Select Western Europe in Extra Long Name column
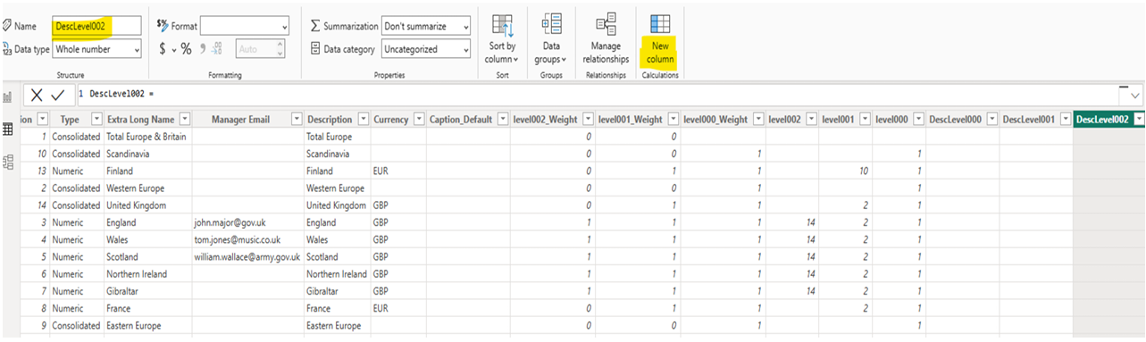The height and width of the screenshot is (342, 1146). 147,188
